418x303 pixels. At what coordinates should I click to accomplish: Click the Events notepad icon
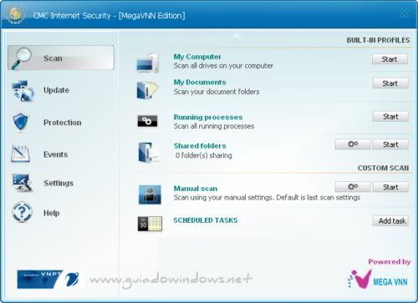(20, 154)
